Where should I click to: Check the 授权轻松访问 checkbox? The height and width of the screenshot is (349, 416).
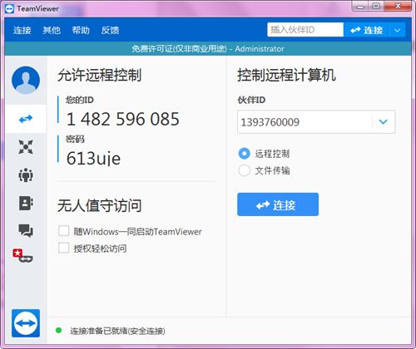click(64, 248)
